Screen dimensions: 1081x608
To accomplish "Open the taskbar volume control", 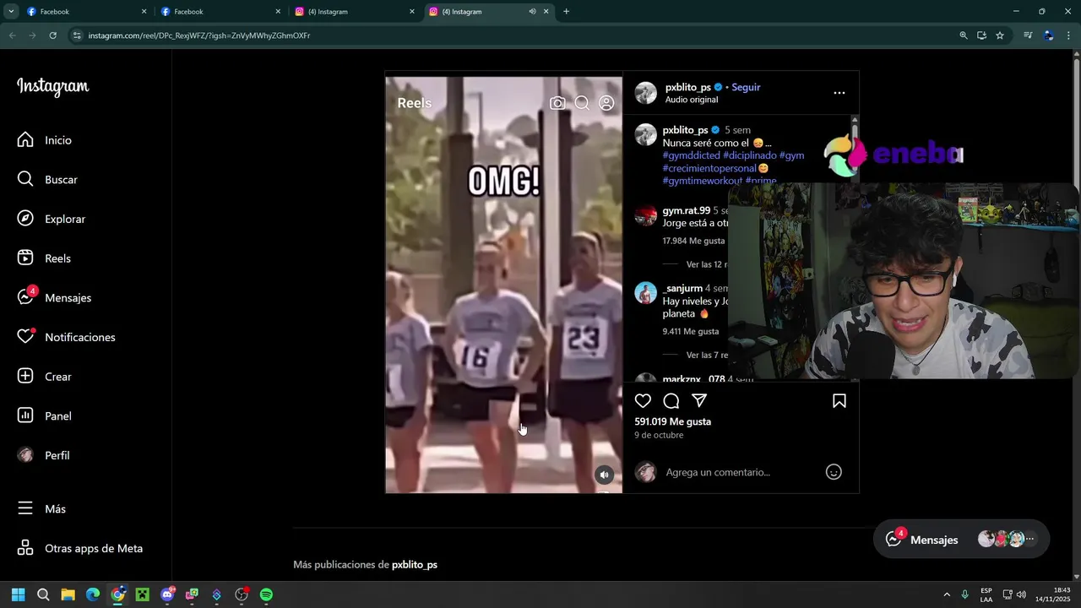I will tap(1021, 594).
